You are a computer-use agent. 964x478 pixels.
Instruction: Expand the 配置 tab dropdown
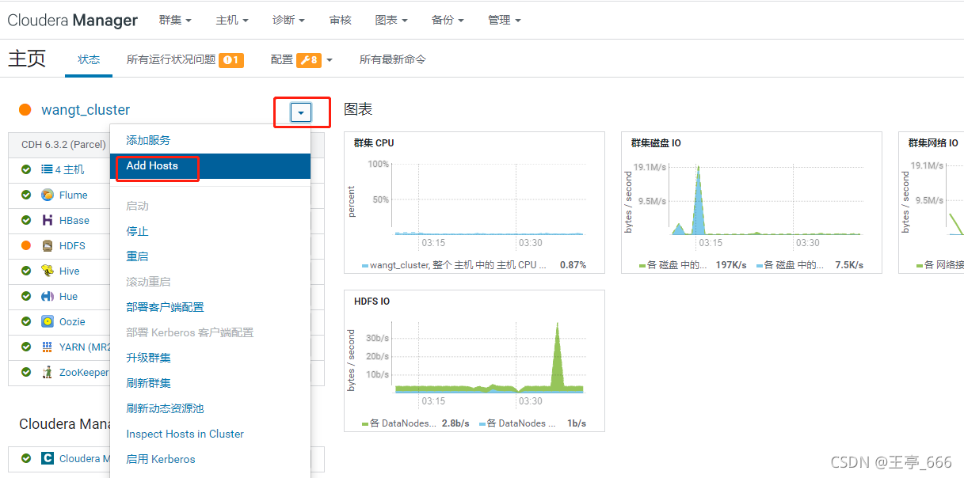point(330,60)
